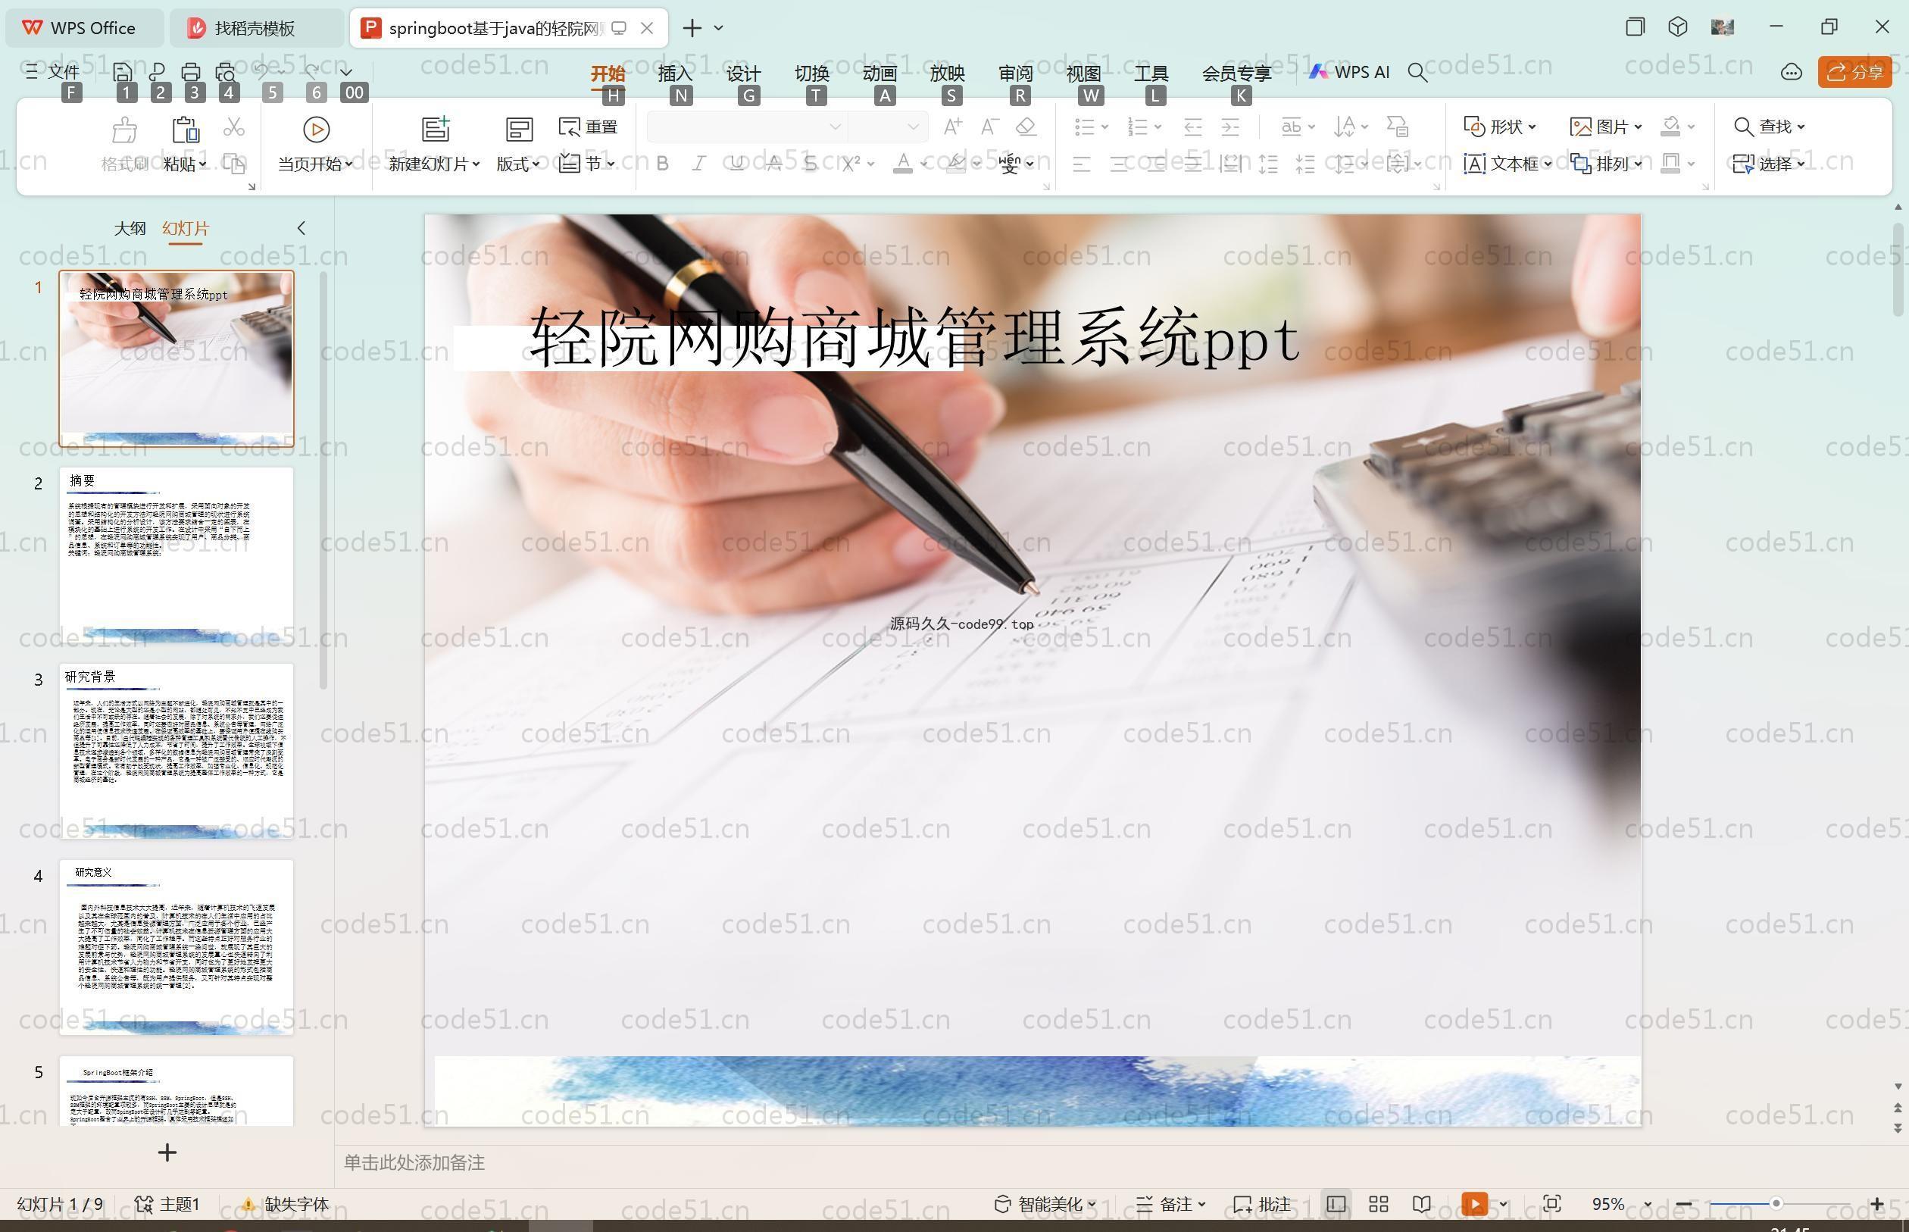Screen dimensions: 1909x1232
Task: Click the Format Painter (格式刷) icon
Action: [124, 129]
